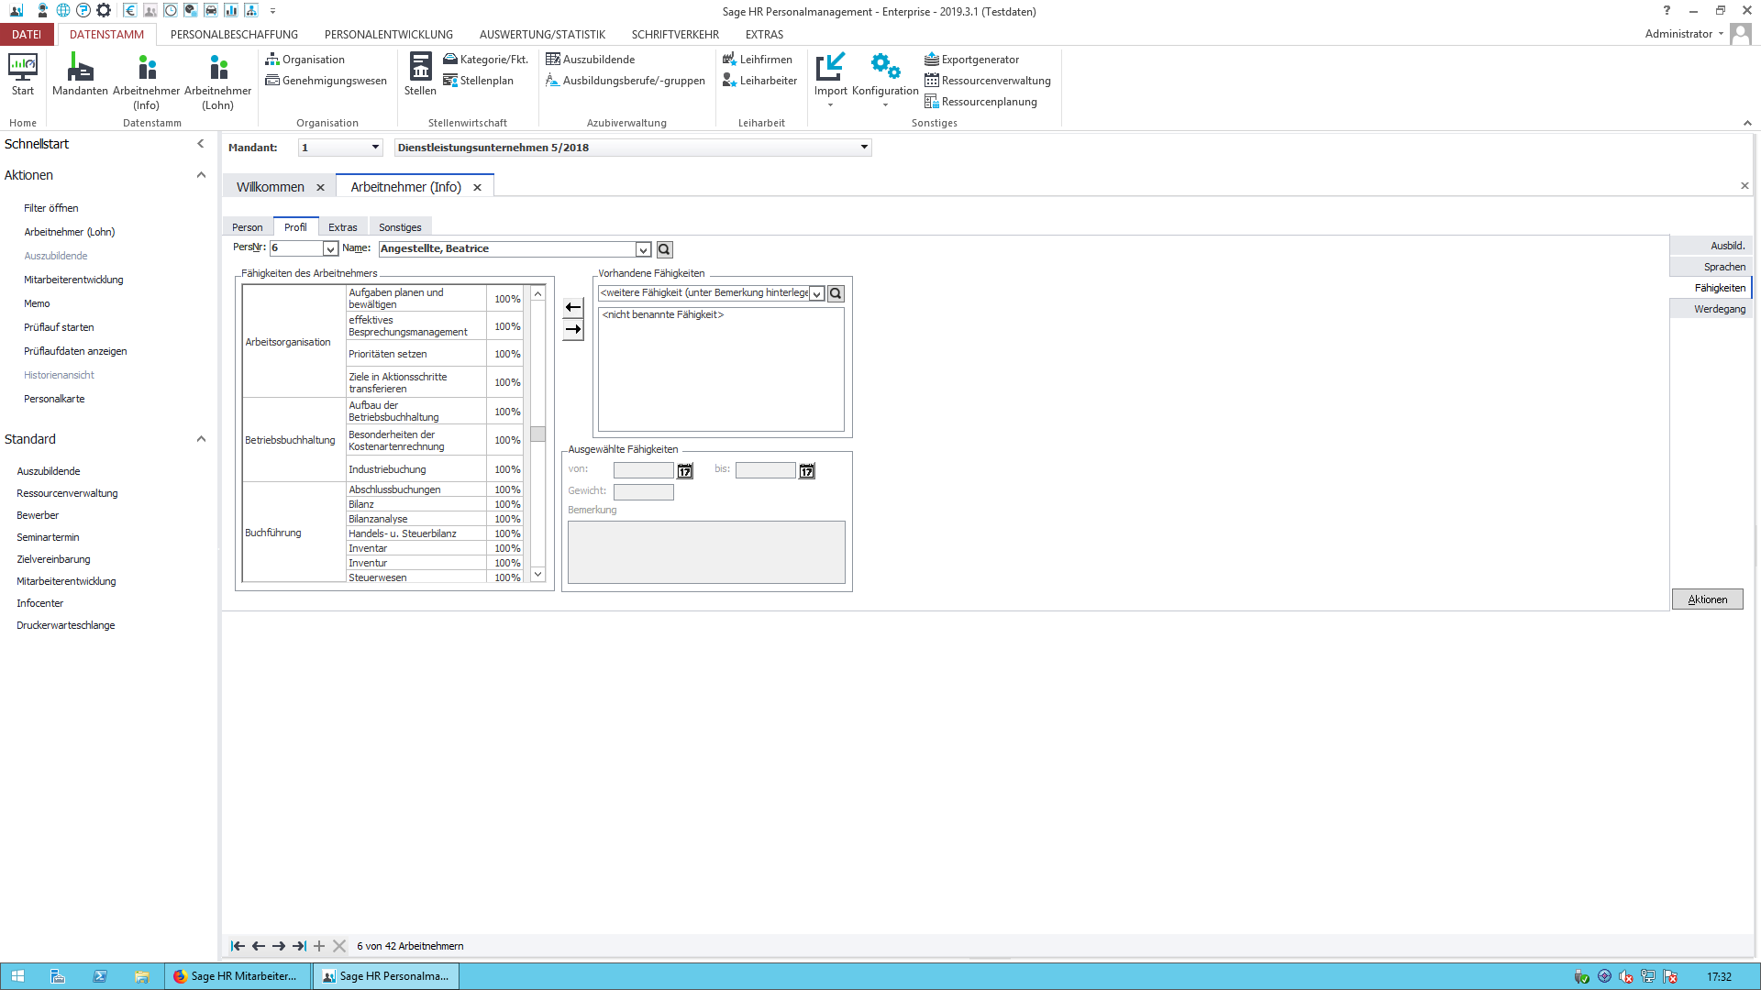
Task: Click the Aktionen button
Action: 1707,599
